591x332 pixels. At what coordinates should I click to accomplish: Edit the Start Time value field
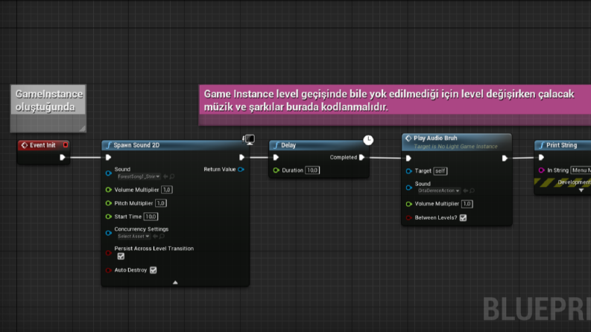[151, 217]
